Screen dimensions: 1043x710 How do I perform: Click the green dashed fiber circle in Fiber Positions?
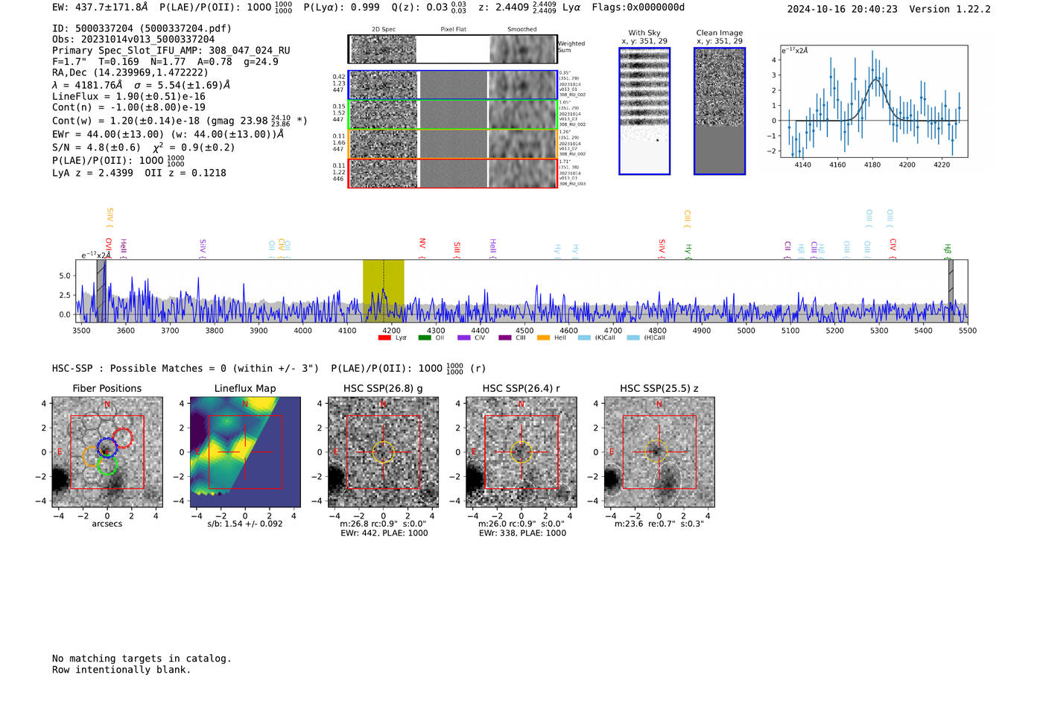click(x=107, y=466)
